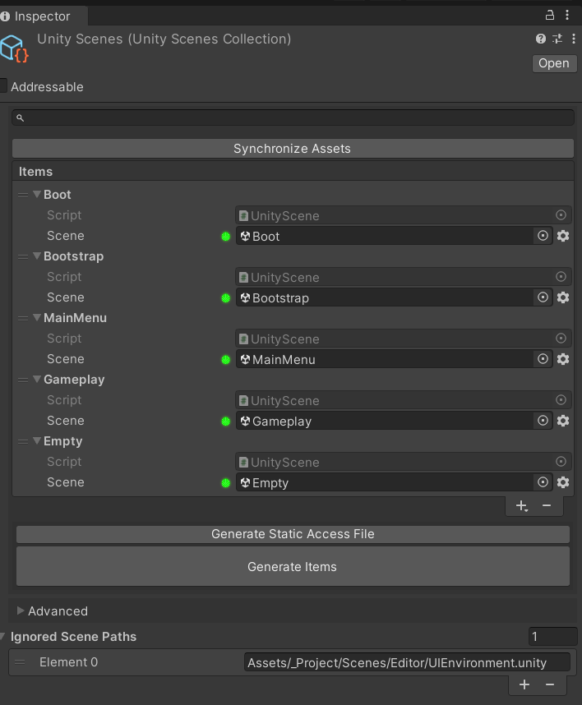Click the Generate Items button

point(293,566)
